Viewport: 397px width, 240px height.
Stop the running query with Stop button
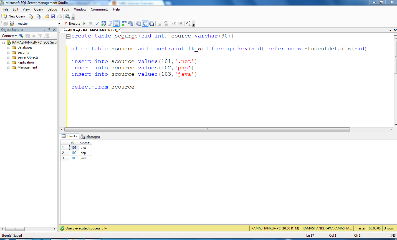[91, 23]
